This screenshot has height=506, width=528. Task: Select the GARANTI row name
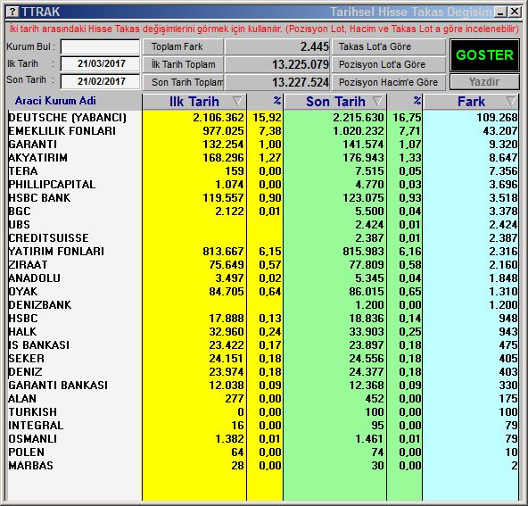(x=33, y=145)
